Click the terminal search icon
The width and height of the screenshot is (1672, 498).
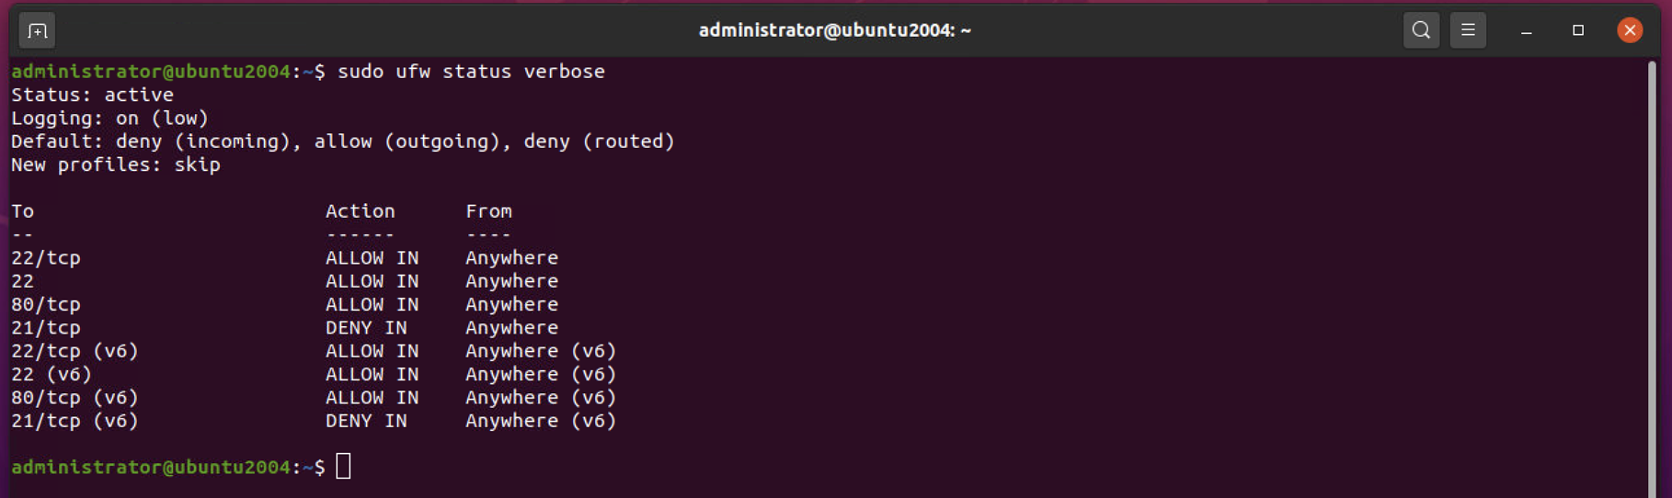[x=1421, y=30]
